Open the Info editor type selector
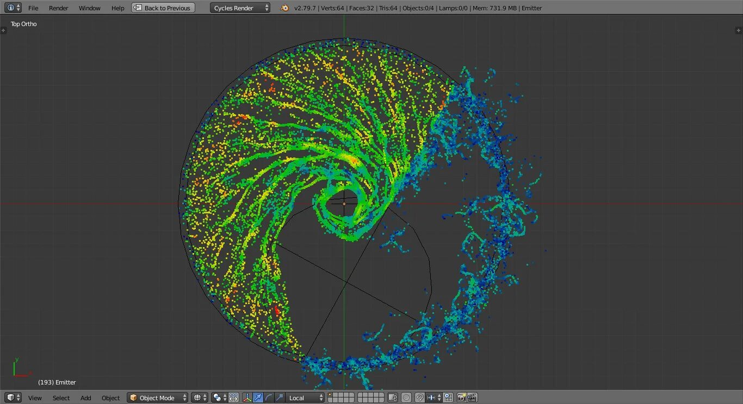This screenshot has height=404, width=743. point(14,8)
